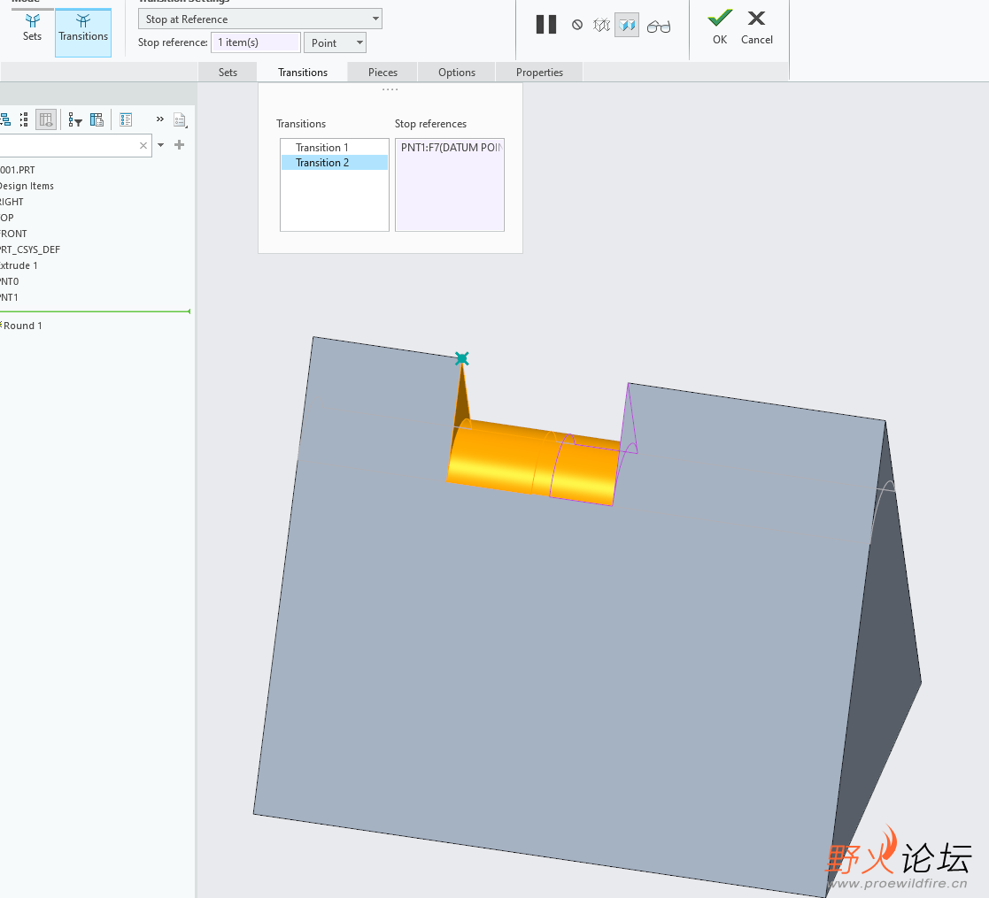Select Transition 1 in the list
The height and width of the screenshot is (898, 989).
335,148
